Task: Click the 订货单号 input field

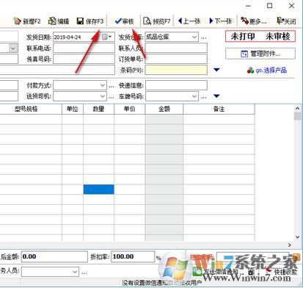Action: coord(176,59)
